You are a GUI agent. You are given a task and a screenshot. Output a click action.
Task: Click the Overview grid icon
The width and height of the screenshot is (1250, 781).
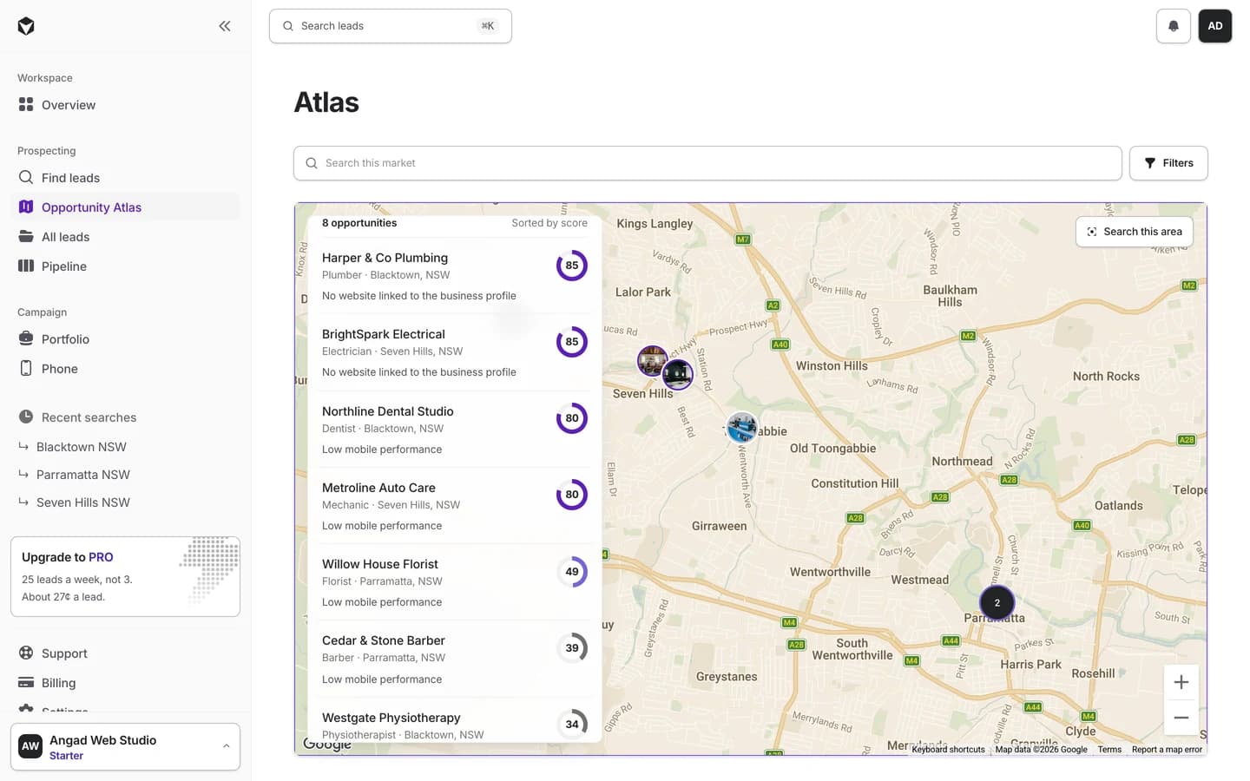(x=26, y=104)
